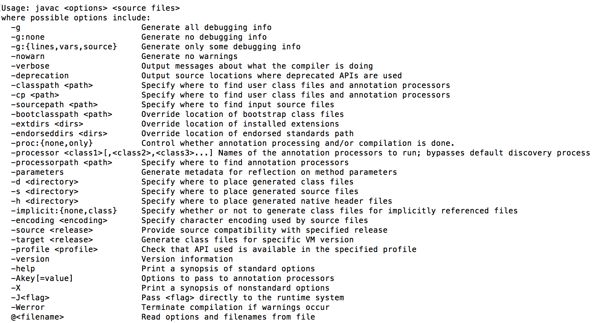
Task: Click the -implicit:{none,class} option
Action: point(64,211)
